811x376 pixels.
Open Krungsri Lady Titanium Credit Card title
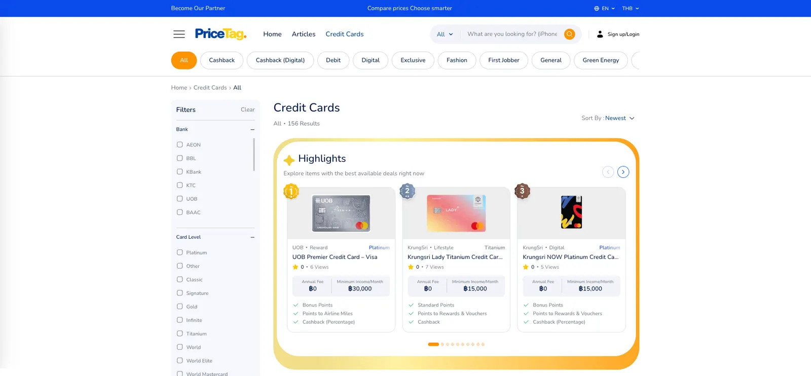click(x=455, y=257)
